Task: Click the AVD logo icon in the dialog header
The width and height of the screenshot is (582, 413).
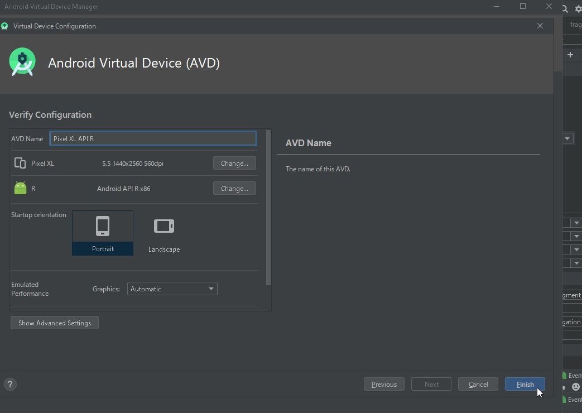Action: 22,62
